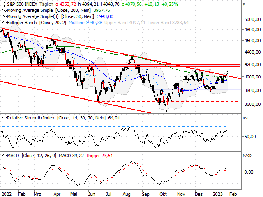Screen dimensions: 263x197
Task: Click the Nov date axis label
Action: click(181, 194)
